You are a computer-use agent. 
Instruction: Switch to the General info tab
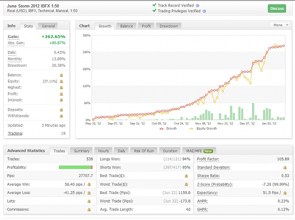(48, 26)
